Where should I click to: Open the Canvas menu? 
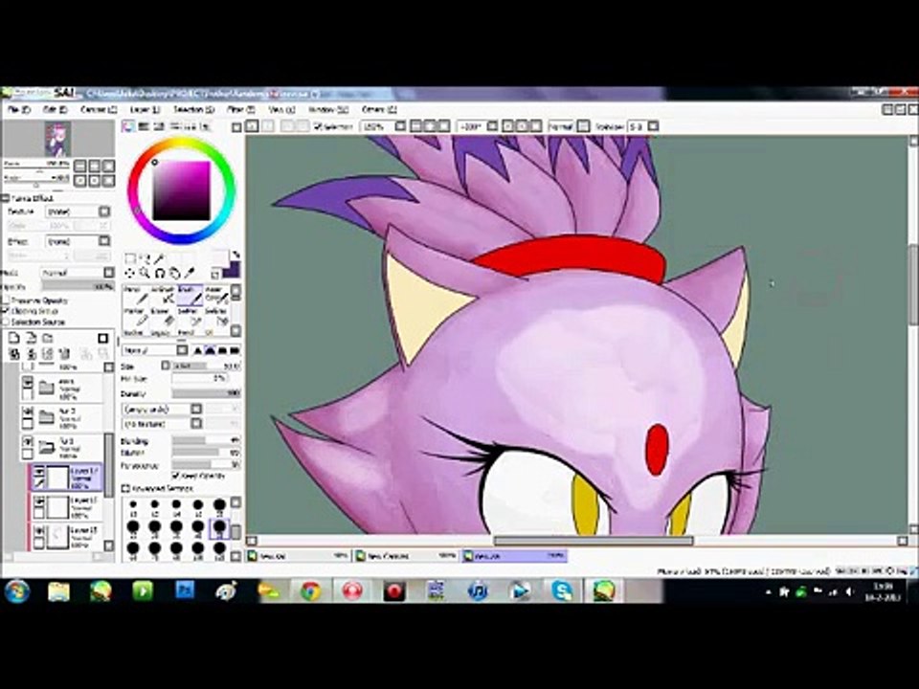(98, 109)
